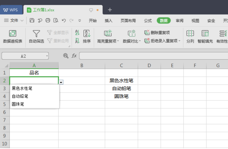The image size is (228, 149).
Task: Enable 自动筛选 auto filter
Action: [x=36, y=37]
